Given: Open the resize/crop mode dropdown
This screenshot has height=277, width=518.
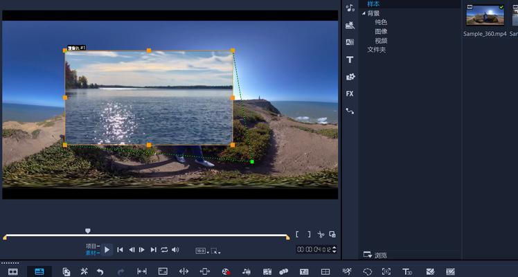Looking at the screenshot, I should [x=216, y=251].
